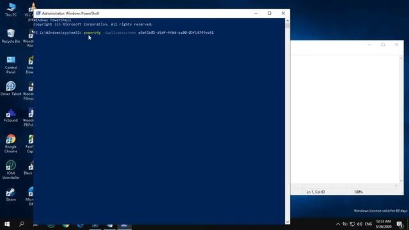Click 'Ln 1, Col 63' in Notepad status bar
This screenshot has height=230, width=409.
[315, 192]
